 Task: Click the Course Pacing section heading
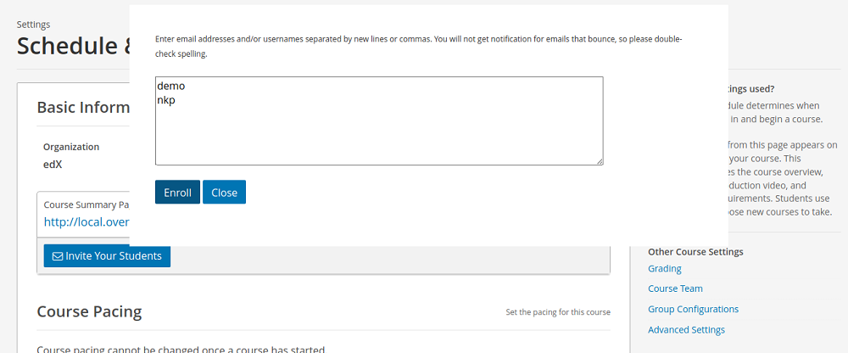[89, 312]
